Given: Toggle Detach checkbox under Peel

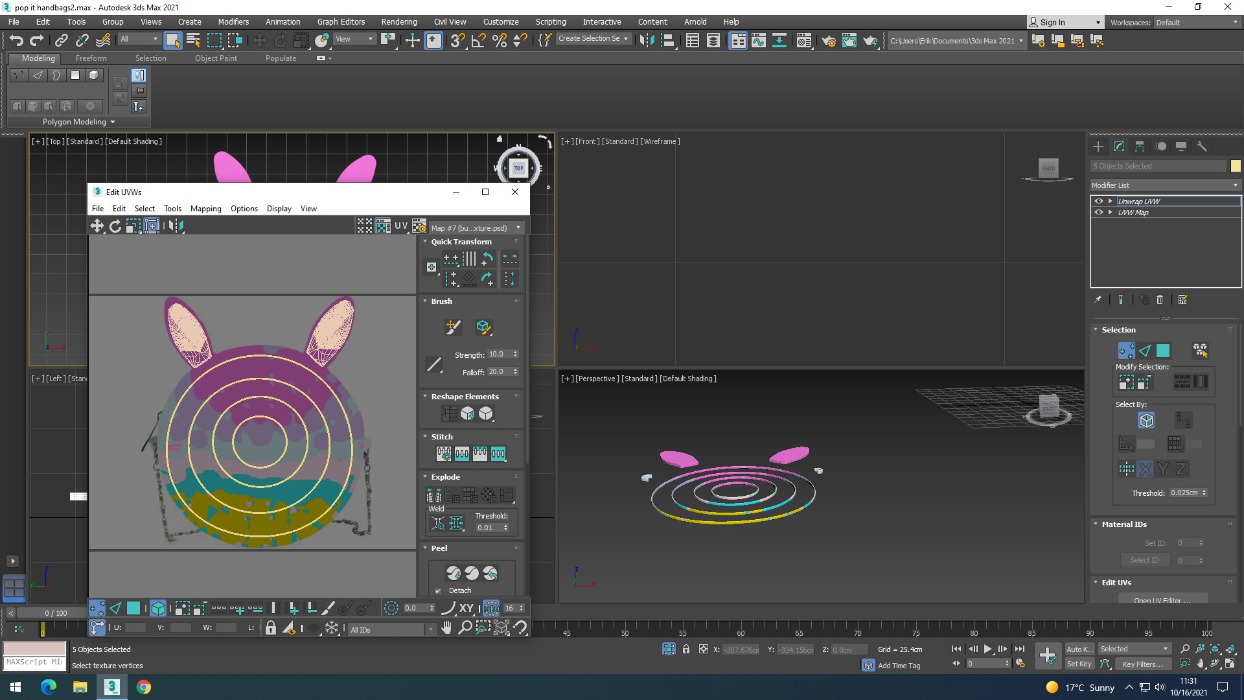Looking at the screenshot, I should click(438, 590).
